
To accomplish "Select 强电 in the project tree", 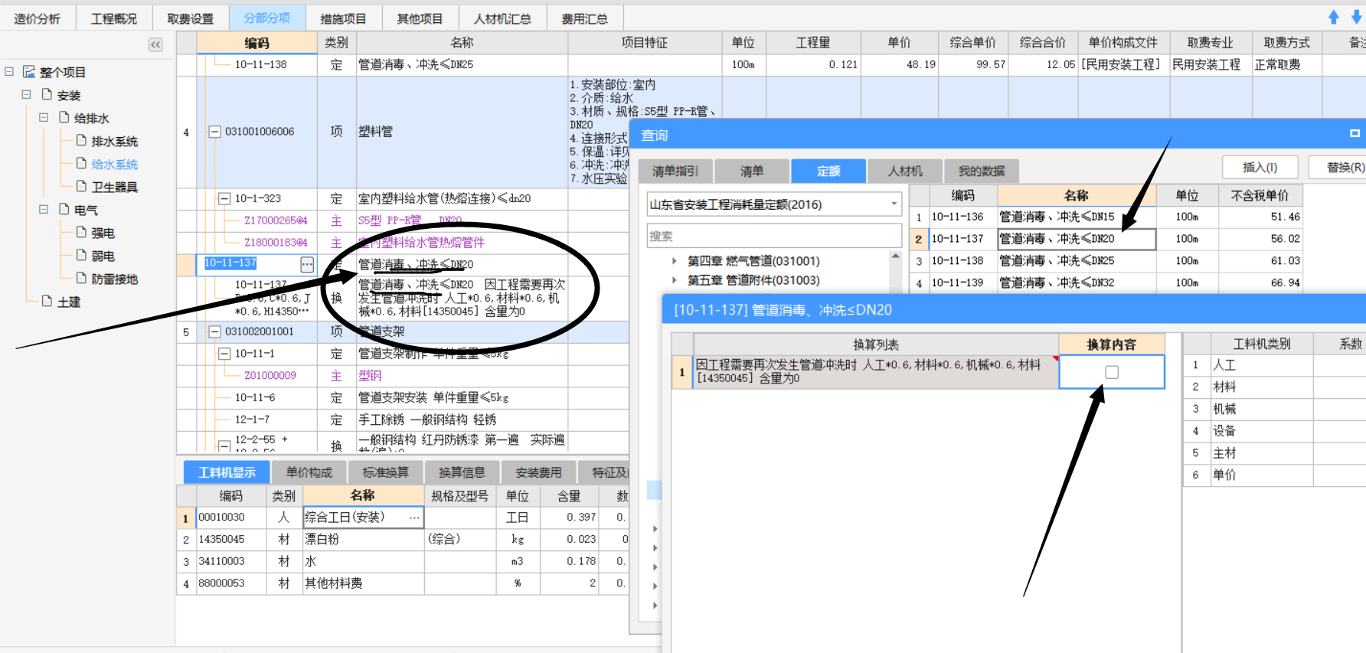I will point(103,233).
